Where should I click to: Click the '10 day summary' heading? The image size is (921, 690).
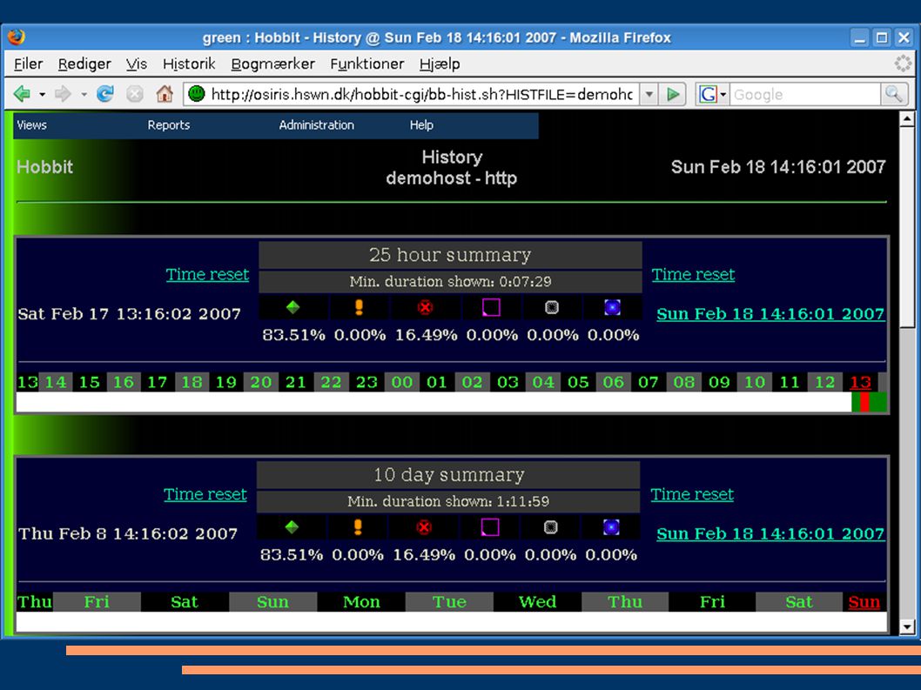449,474
